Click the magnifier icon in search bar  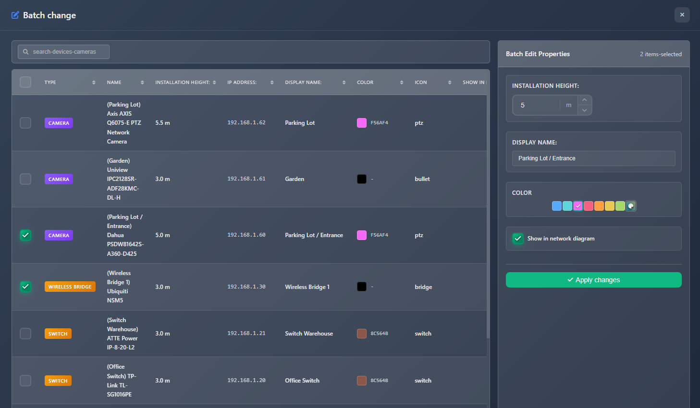point(25,51)
